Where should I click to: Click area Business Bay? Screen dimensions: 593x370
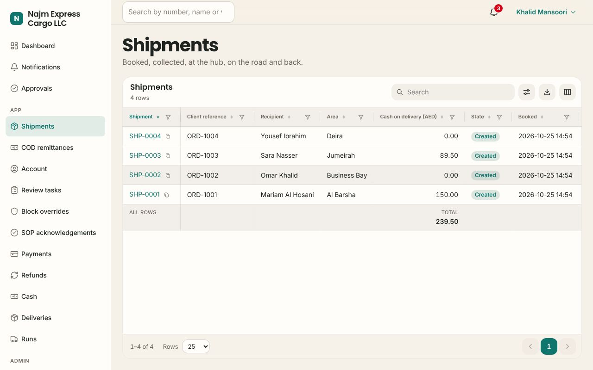(x=347, y=175)
